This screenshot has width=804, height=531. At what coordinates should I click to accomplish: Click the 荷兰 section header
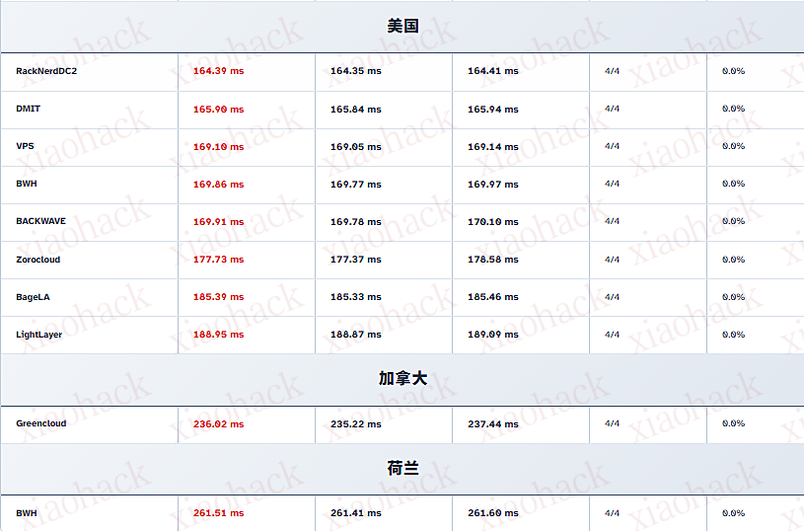coord(402,469)
